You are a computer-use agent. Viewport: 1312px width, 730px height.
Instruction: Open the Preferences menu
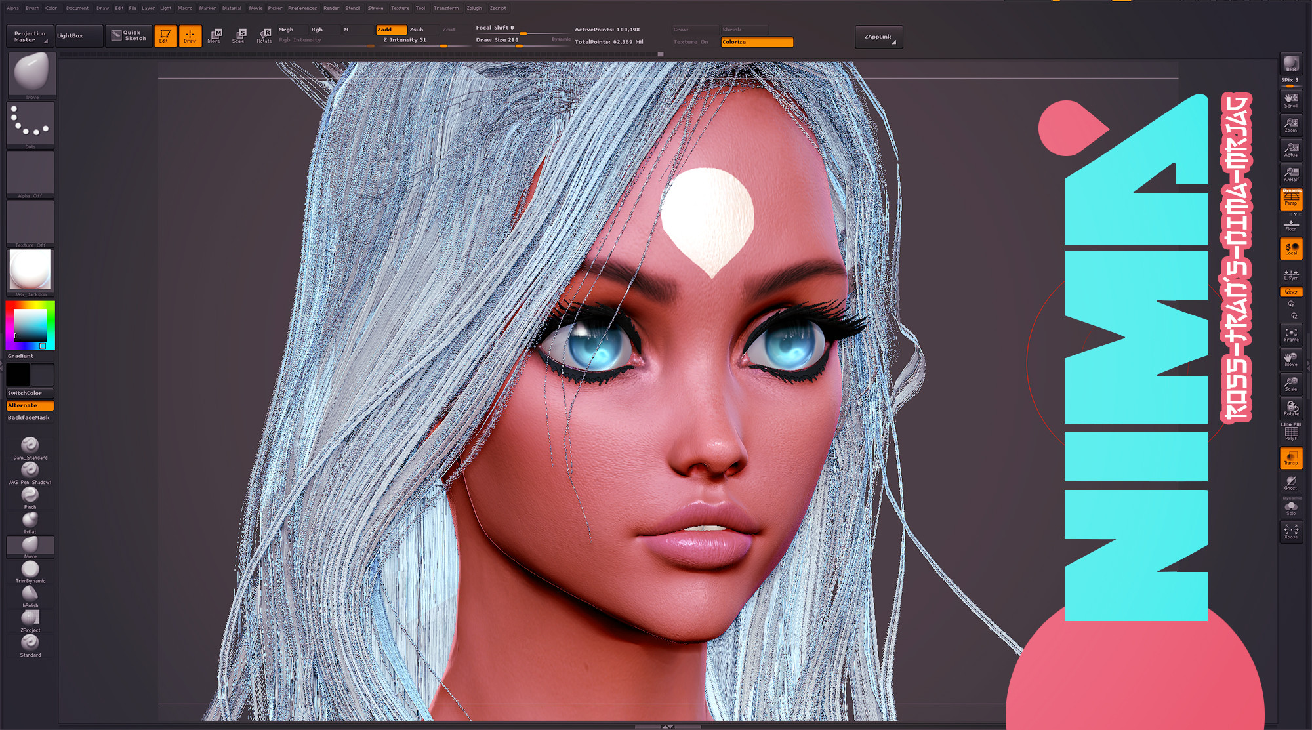pos(302,8)
